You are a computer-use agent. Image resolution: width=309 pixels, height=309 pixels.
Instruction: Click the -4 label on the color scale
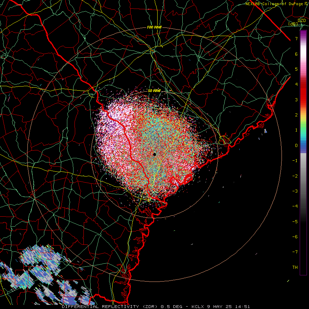click(x=295, y=206)
